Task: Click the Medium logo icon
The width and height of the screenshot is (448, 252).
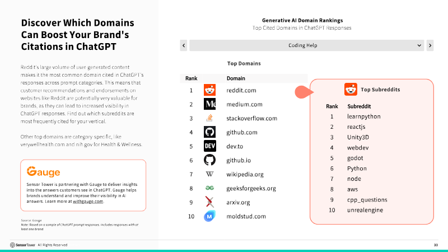Action: tap(209, 104)
